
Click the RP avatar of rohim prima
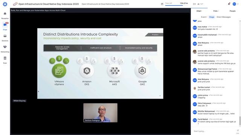click(x=195, y=96)
